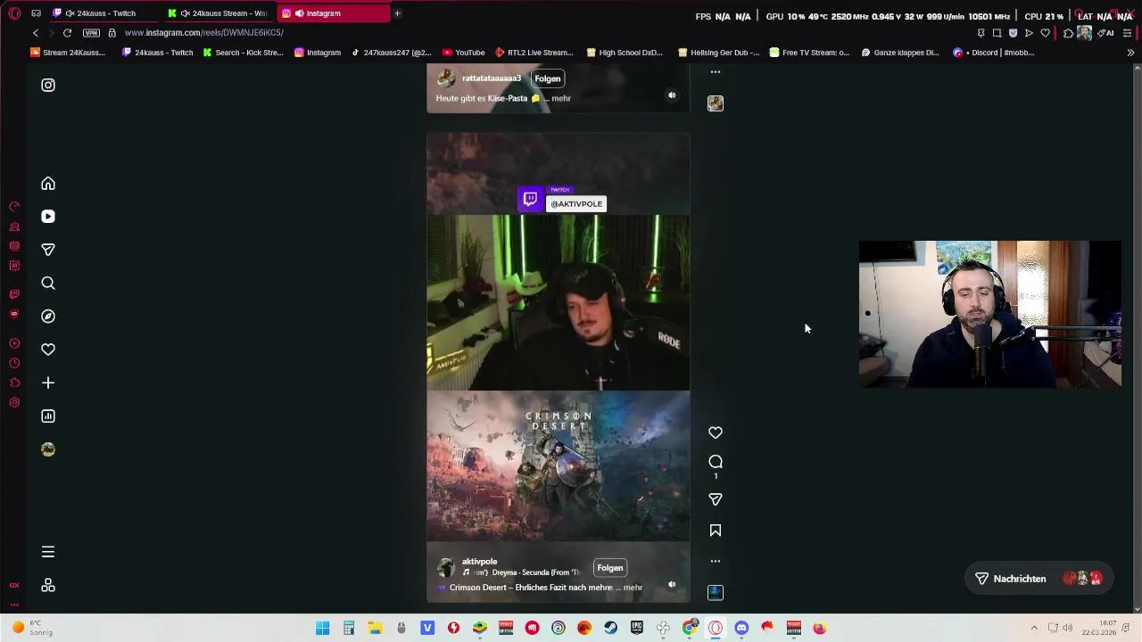The image size is (1142, 642).
Task: Open Instagram notifications heart in the sidebar
Action: coord(48,350)
